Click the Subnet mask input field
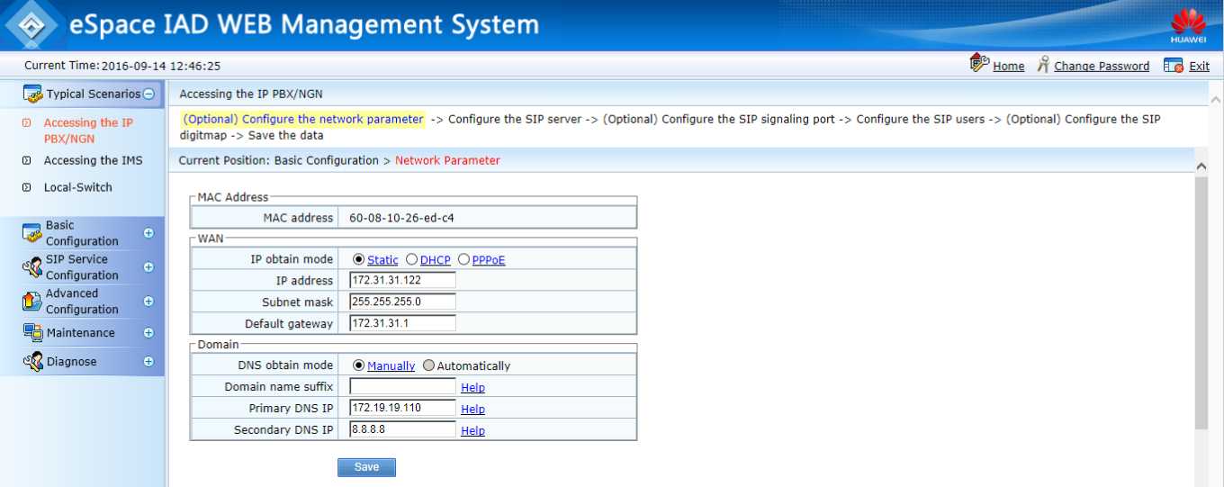 pos(402,302)
